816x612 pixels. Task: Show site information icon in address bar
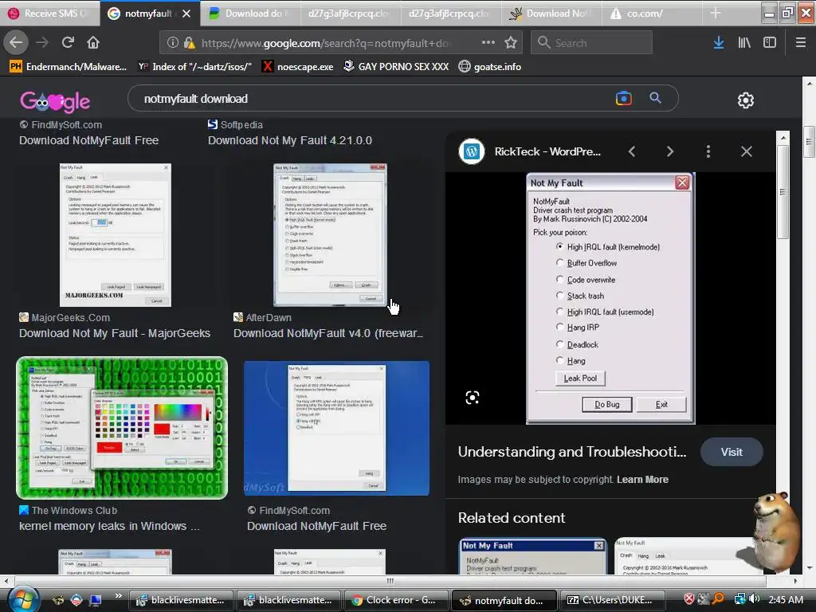(173, 43)
